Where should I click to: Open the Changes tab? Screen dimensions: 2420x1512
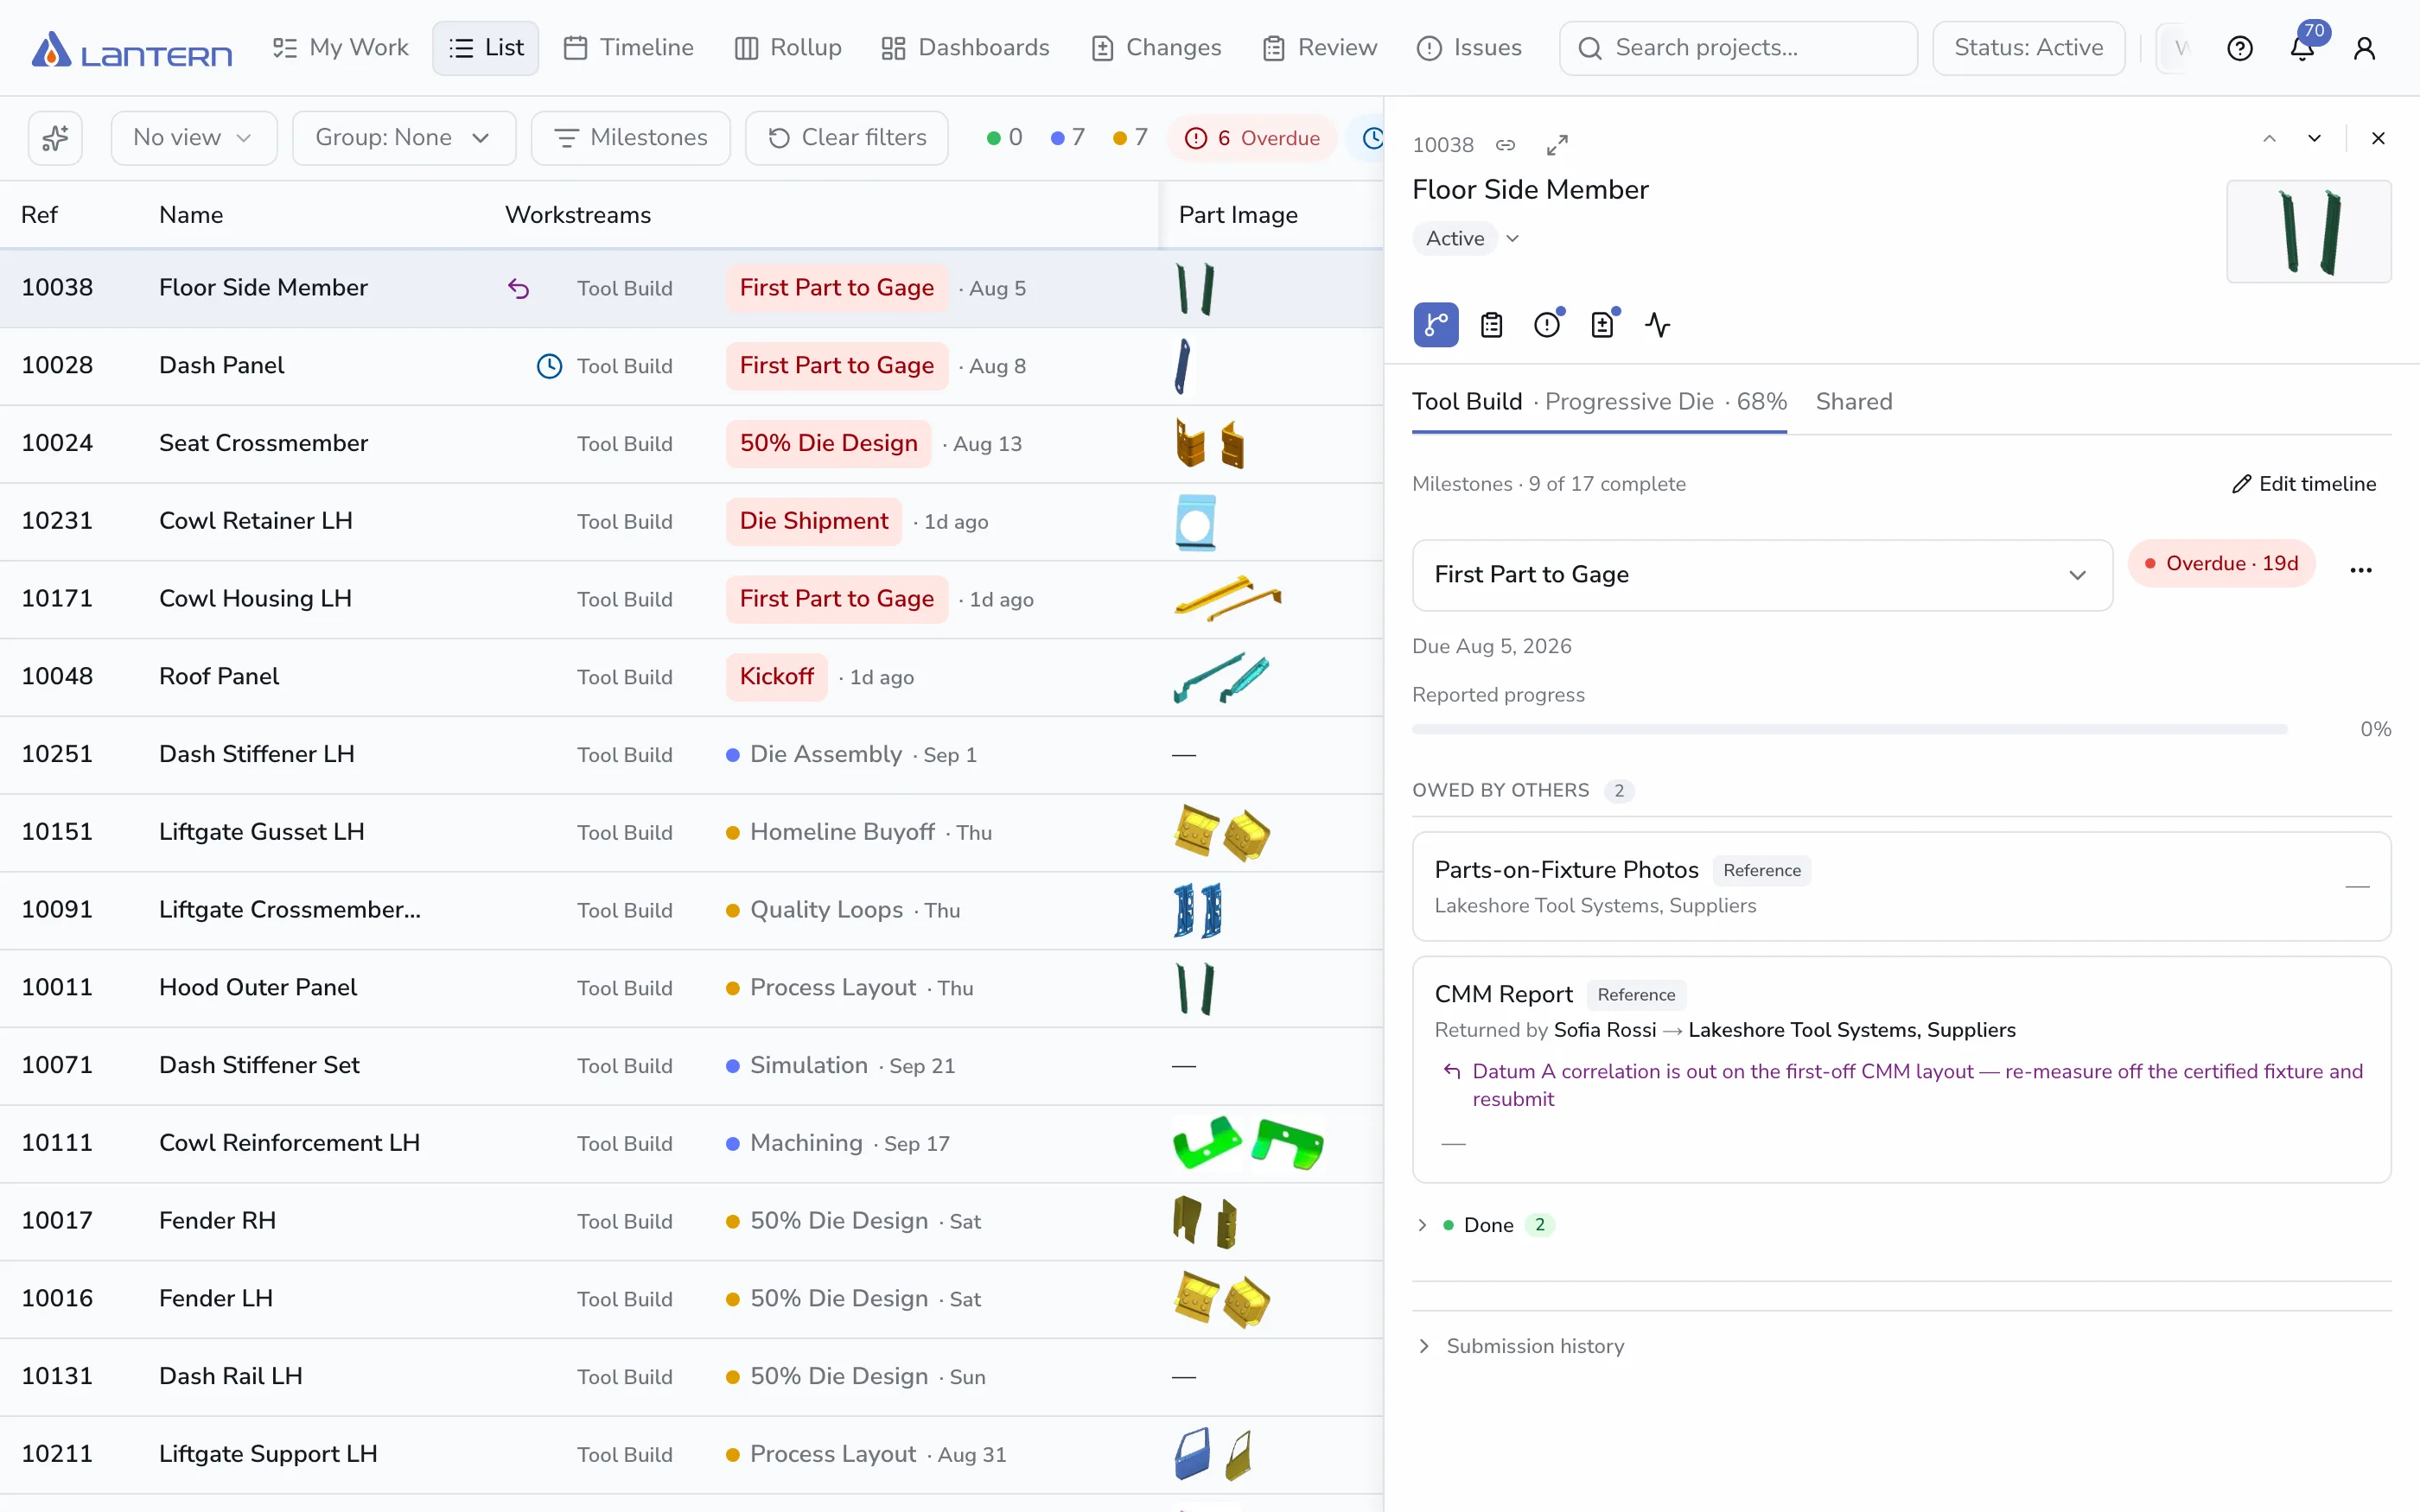1156,48
